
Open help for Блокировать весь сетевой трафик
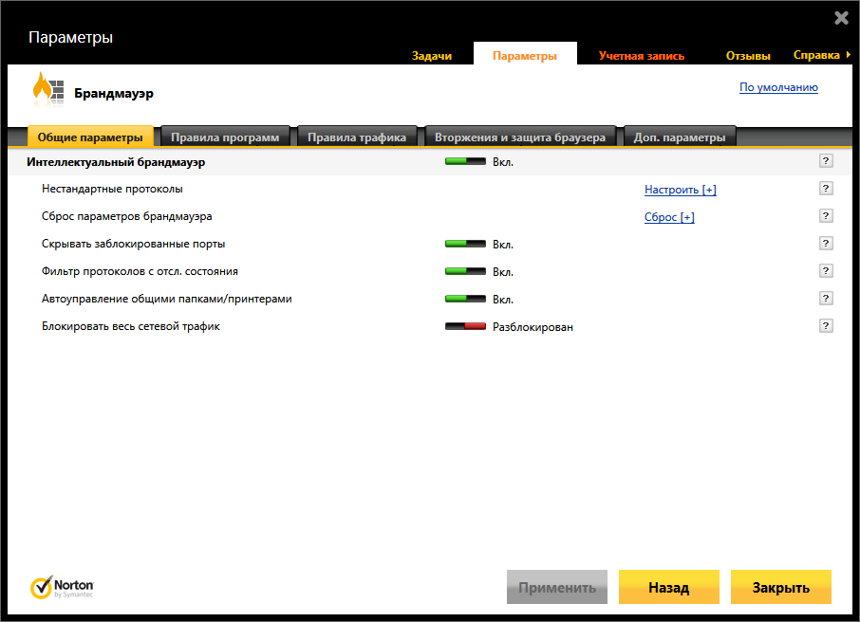(826, 325)
